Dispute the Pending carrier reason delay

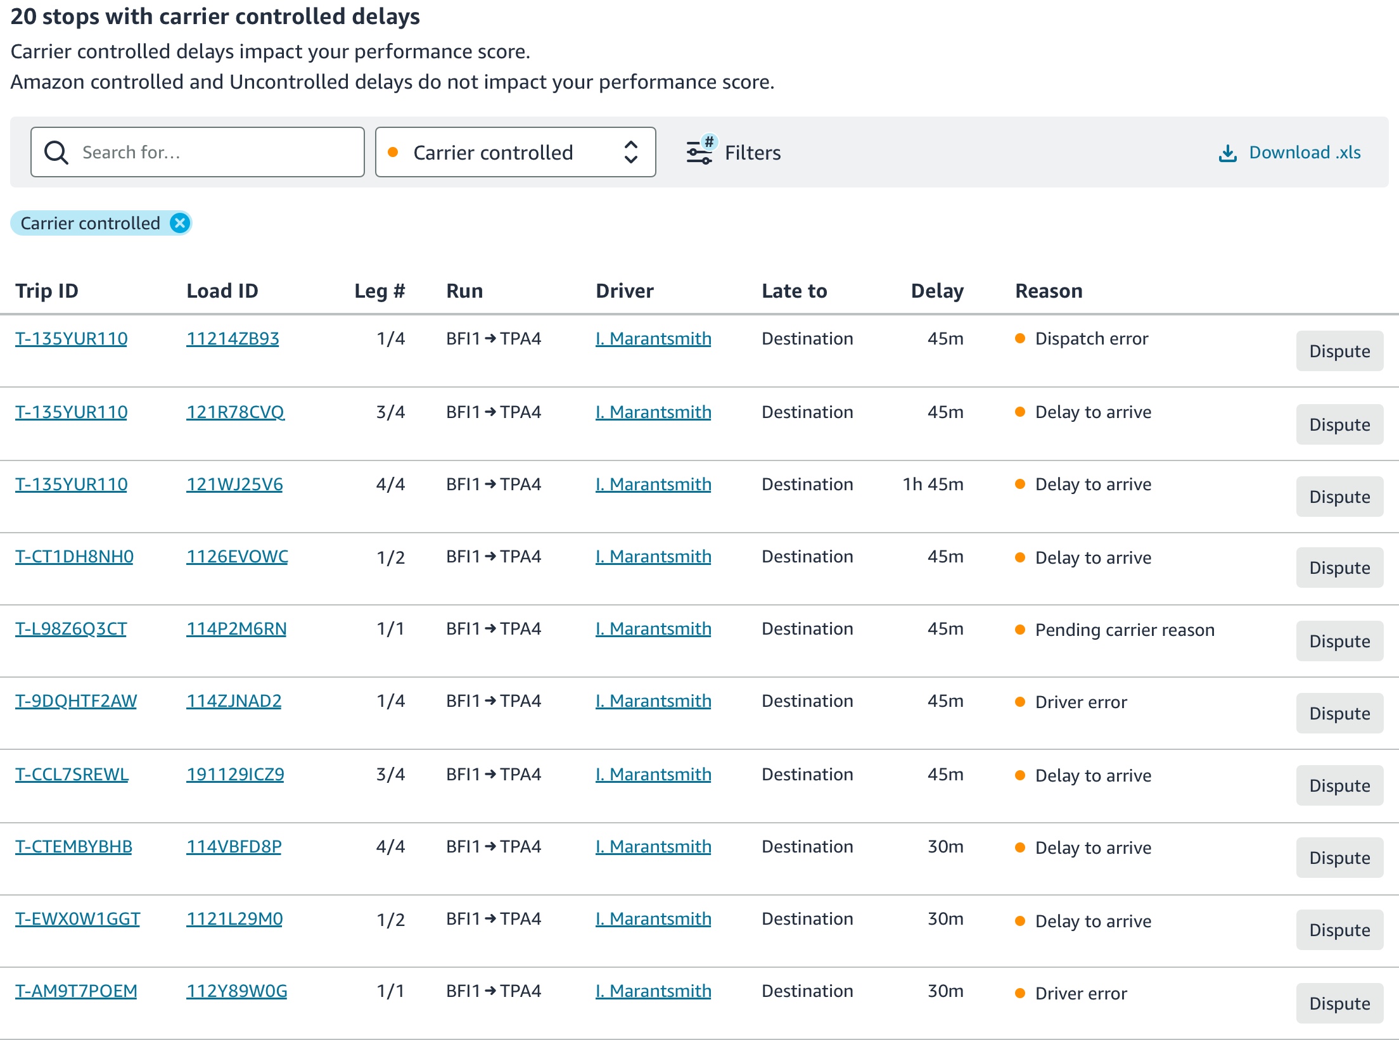click(1339, 641)
